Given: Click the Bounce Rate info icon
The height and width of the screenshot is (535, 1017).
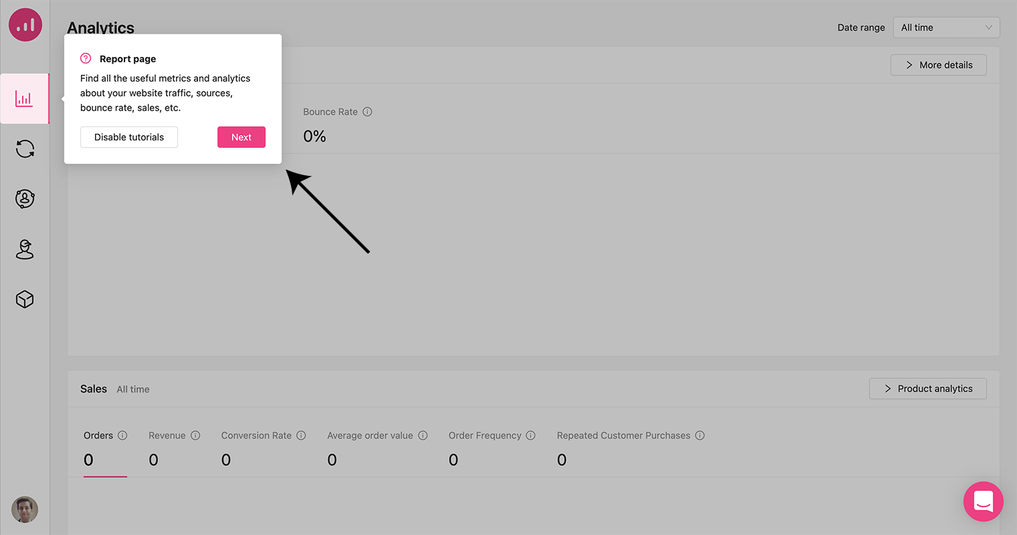Looking at the screenshot, I should (367, 112).
